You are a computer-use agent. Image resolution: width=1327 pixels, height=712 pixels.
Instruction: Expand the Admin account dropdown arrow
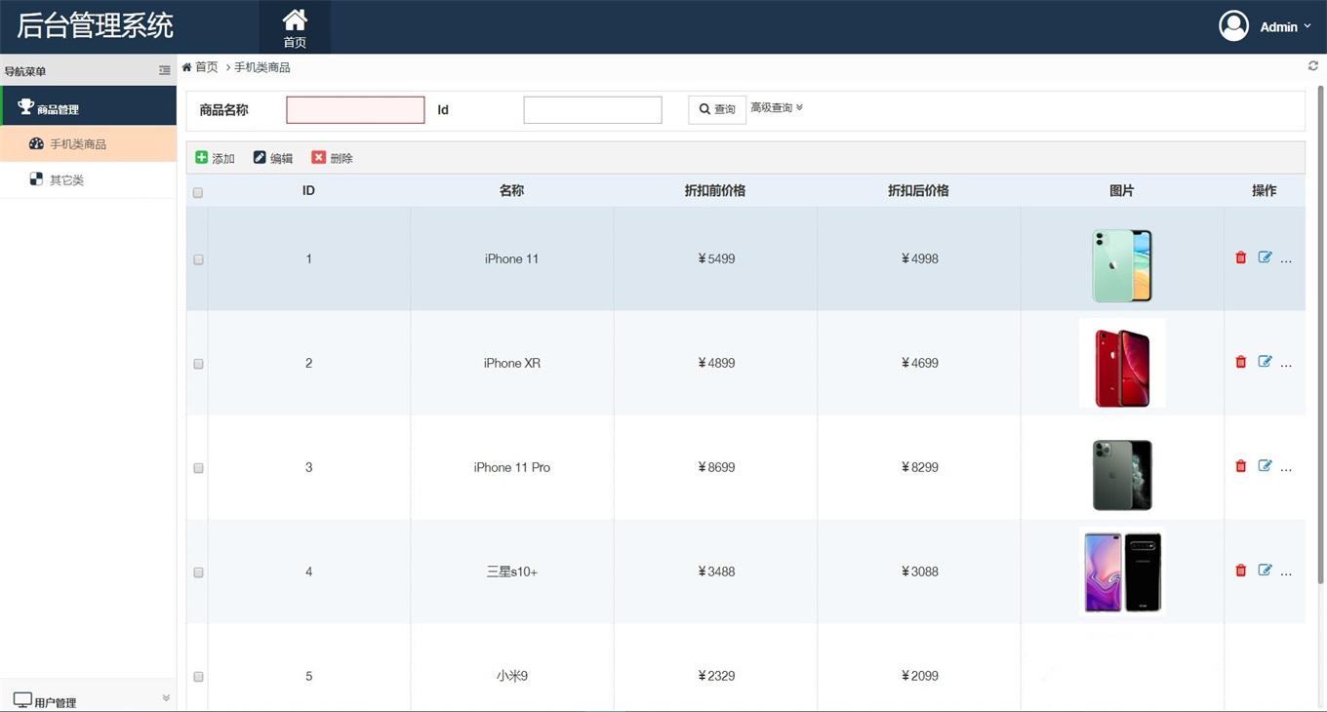click(1307, 27)
